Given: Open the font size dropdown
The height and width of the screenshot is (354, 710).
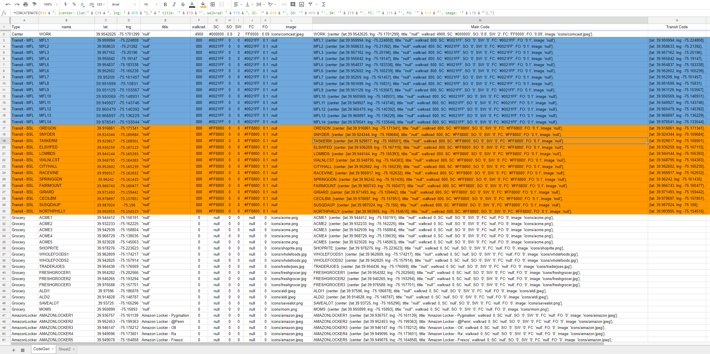Looking at the screenshot, I should [x=150, y=4].
